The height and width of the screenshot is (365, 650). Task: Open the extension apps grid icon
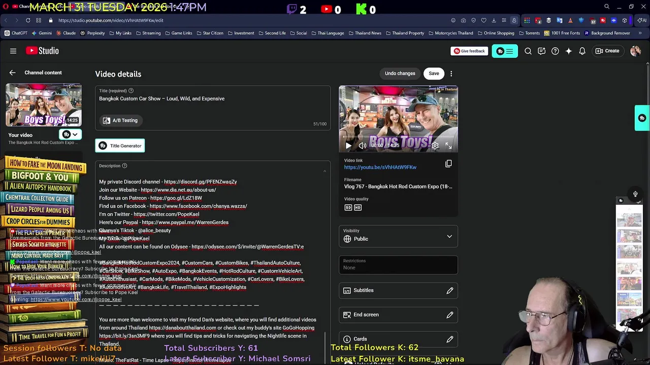[x=527, y=20]
